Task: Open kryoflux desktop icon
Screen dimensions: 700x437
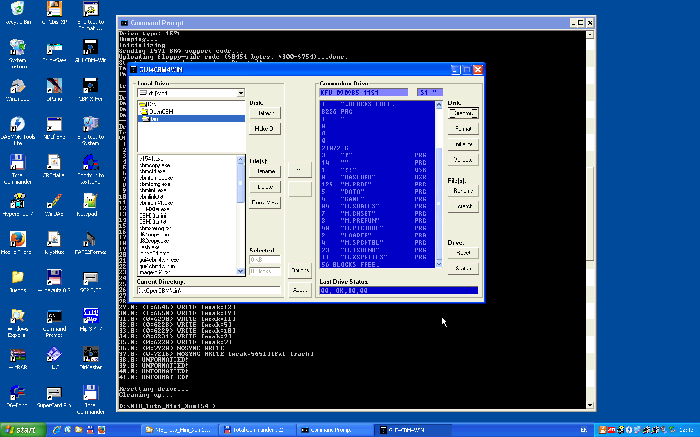Action: coord(54,243)
